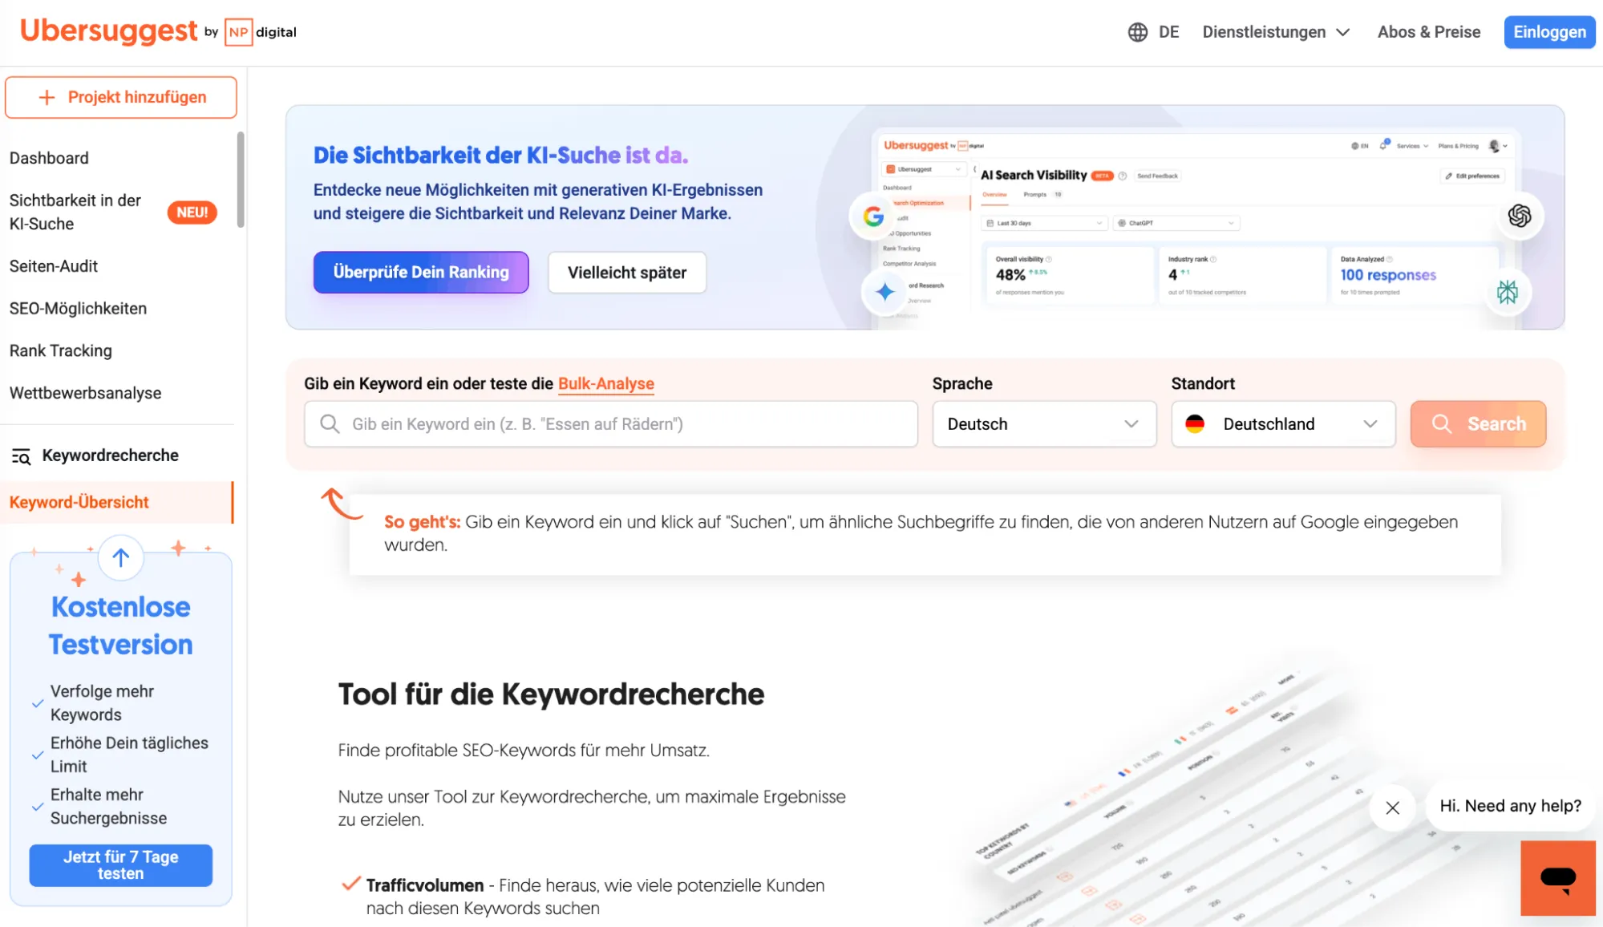Open the Standort dropdown showing Deutschland
The image size is (1603, 927).
(x=1282, y=423)
